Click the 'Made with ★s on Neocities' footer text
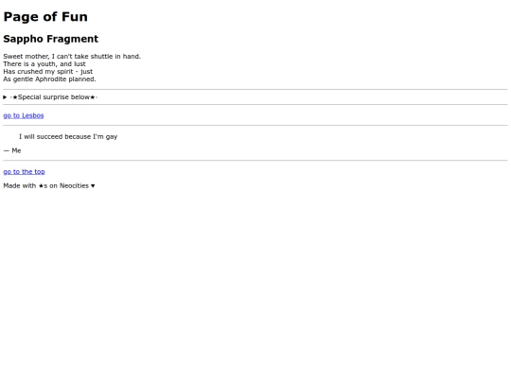The height and width of the screenshot is (383, 511). pos(46,185)
